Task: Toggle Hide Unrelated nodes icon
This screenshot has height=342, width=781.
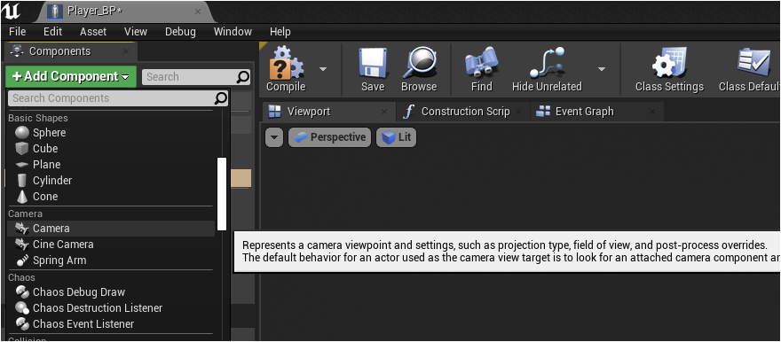Action: coord(547,63)
